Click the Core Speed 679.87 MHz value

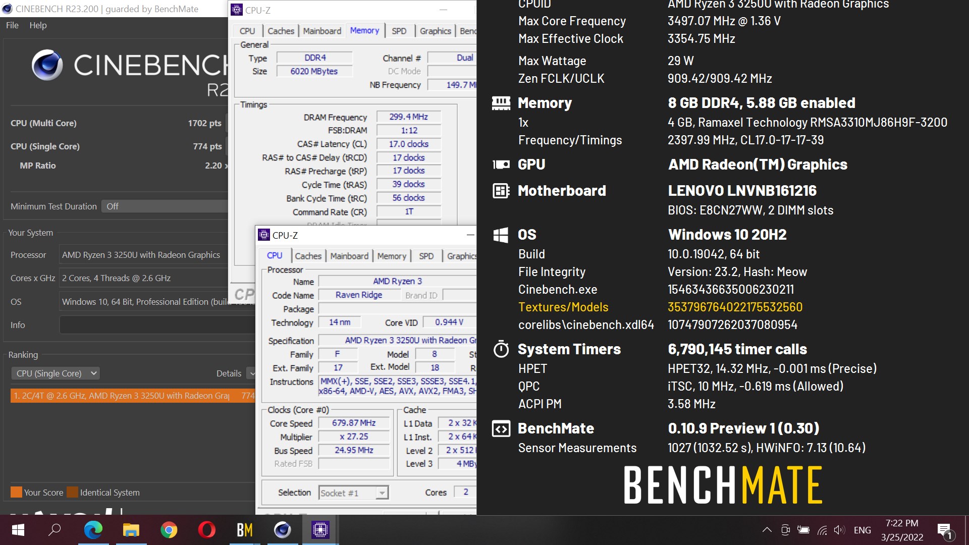354,423
